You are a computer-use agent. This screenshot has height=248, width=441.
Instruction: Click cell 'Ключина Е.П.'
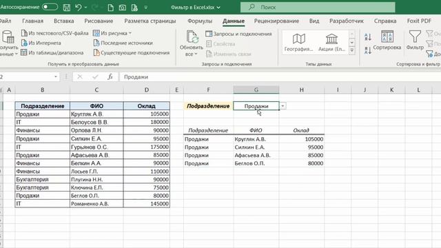pyautogui.click(x=96, y=187)
